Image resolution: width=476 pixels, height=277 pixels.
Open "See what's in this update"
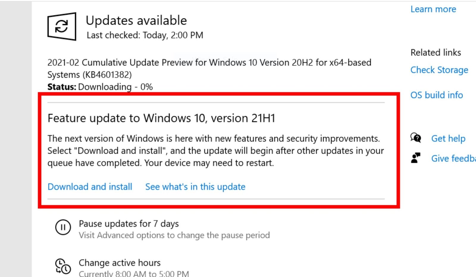(x=195, y=187)
